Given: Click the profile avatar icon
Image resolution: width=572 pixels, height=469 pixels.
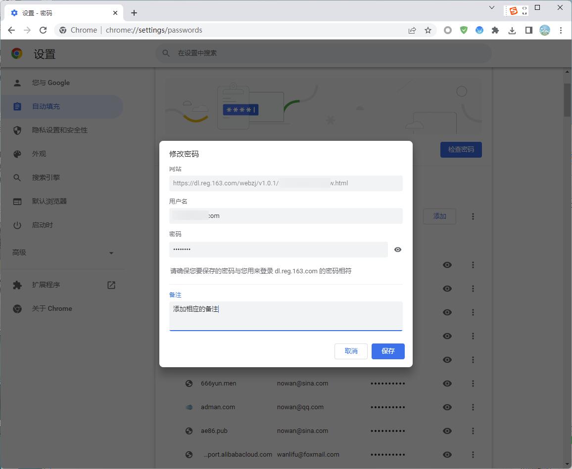Looking at the screenshot, I should (x=545, y=30).
